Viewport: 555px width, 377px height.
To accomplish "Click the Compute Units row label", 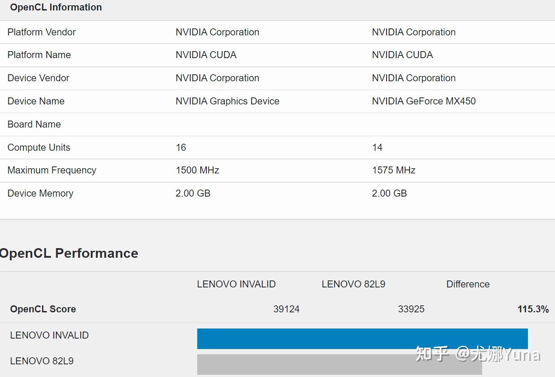I will coord(39,147).
